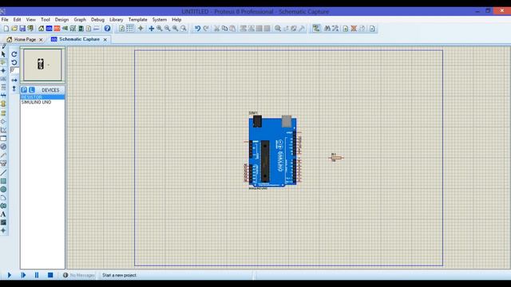Select the Junction Dot Mode tool
Image resolution: width=511 pixels, height=287 pixels.
(x=3, y=70)
